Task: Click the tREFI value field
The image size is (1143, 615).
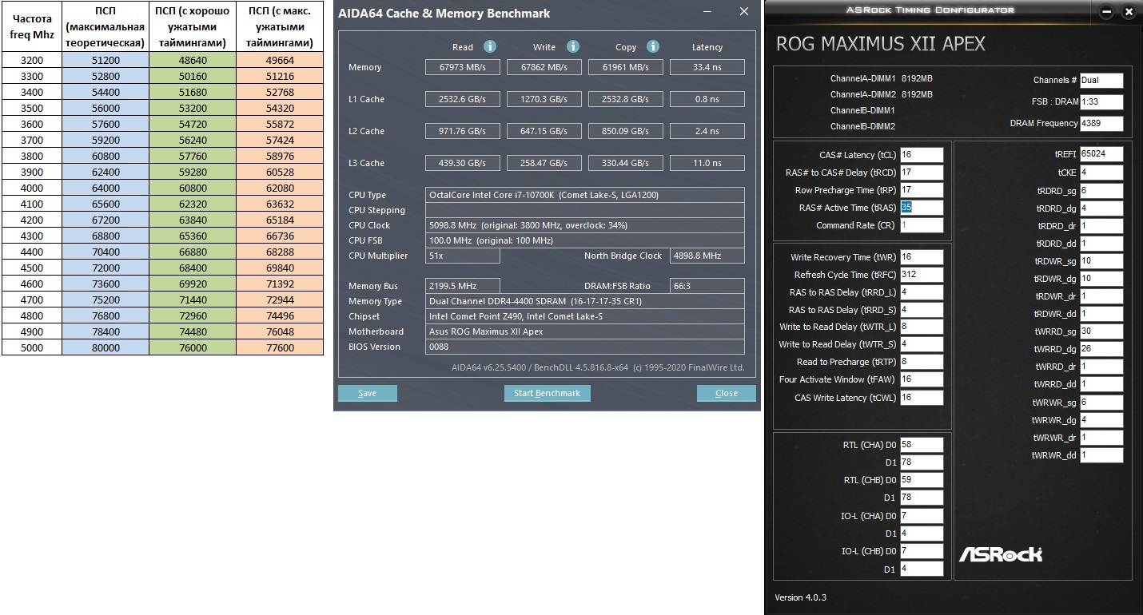Action: 1101,154
